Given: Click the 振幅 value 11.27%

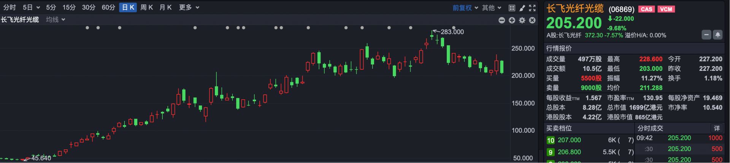Looking at the screenshot, I should [652, 78].
